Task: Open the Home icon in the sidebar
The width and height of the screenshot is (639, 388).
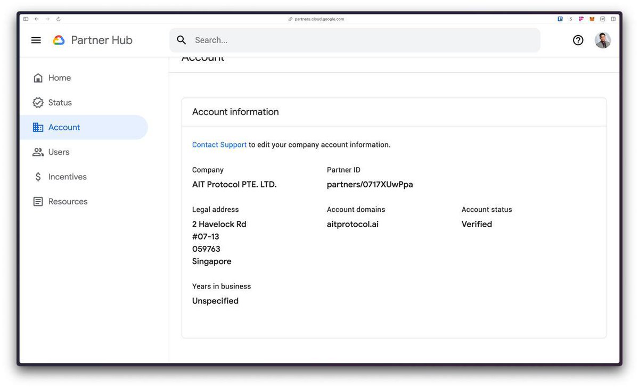Action: pyautogui.click(x=38, y=77)
